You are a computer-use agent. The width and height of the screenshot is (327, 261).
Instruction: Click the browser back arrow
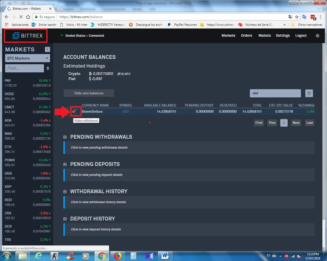pyautogui.click(x=7, y=17)
